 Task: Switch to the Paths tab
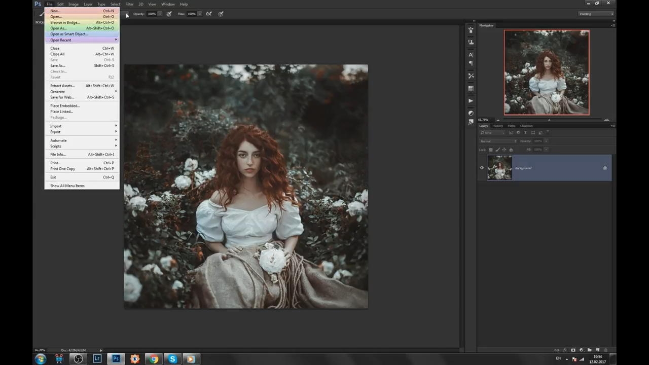point(511,126)
